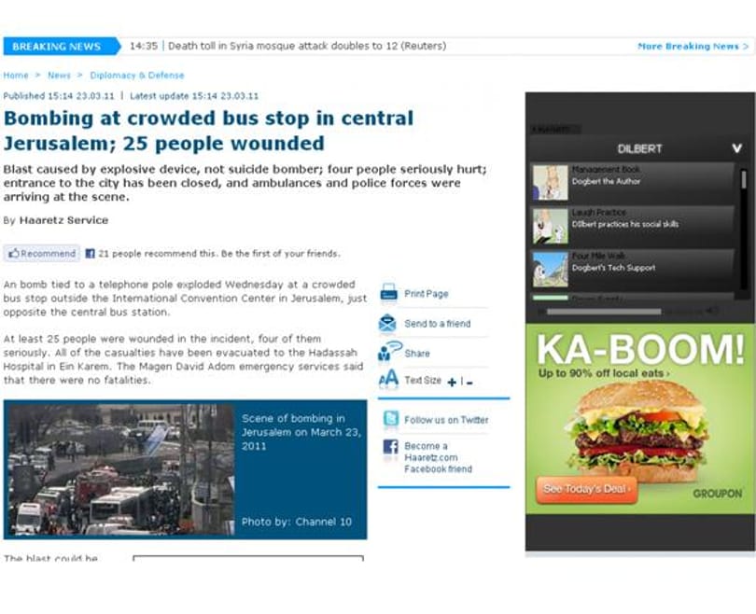
Task: Expand the Dilbert widget dropdown arrow
Action: [736, 148]
